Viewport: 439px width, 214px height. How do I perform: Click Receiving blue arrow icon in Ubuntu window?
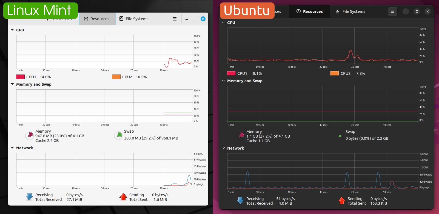click(240, 201)
